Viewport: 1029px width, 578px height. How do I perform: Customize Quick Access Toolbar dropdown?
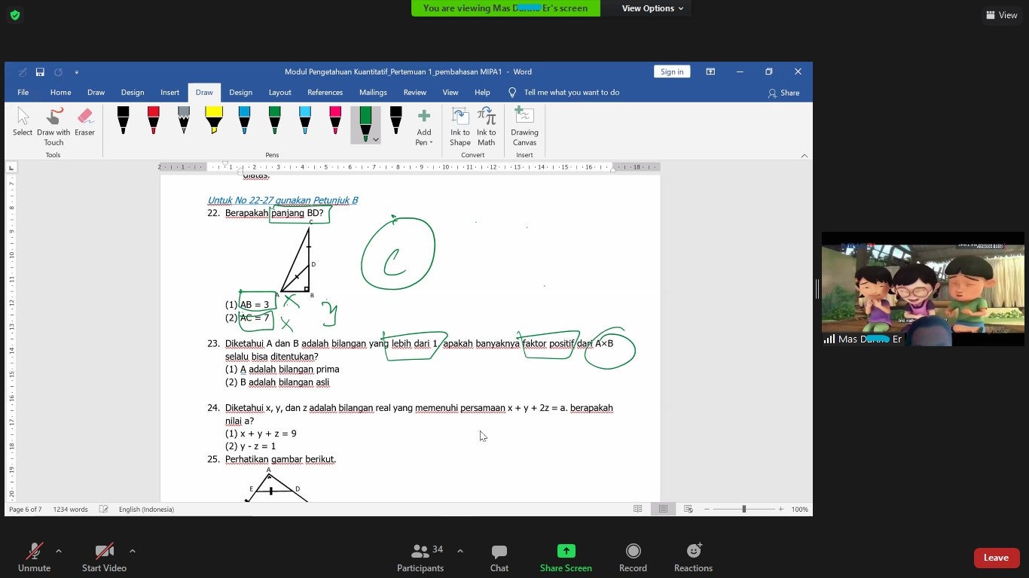pyautogui.click(x=76, y=72)
